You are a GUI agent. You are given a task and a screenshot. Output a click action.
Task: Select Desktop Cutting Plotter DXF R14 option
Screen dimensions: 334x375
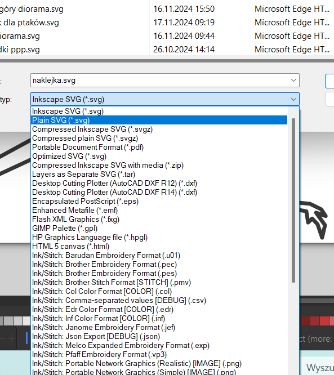coord(159,192)
